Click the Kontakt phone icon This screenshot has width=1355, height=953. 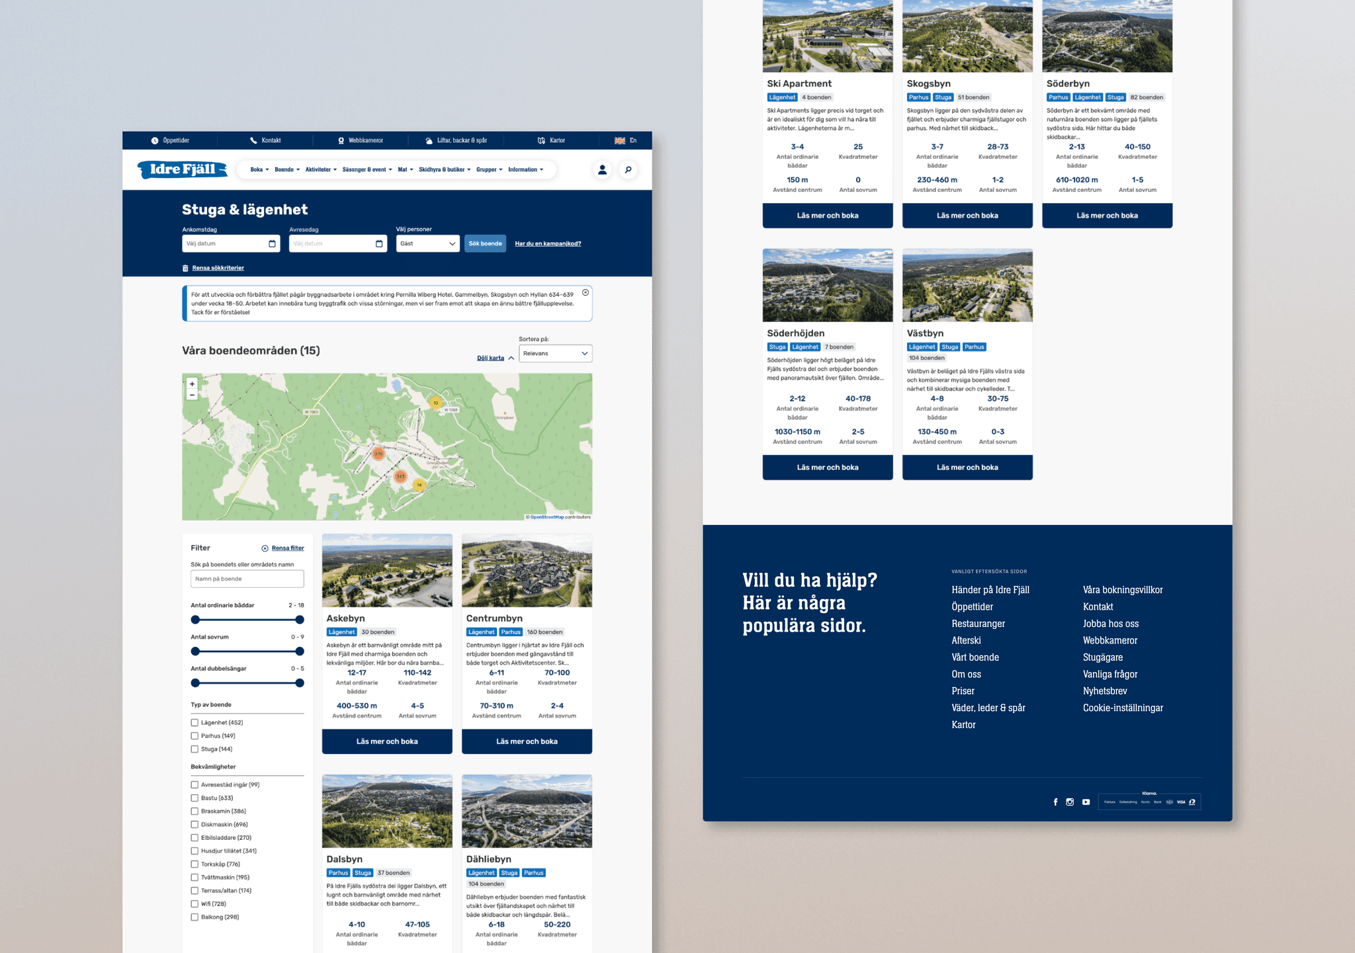253,140
